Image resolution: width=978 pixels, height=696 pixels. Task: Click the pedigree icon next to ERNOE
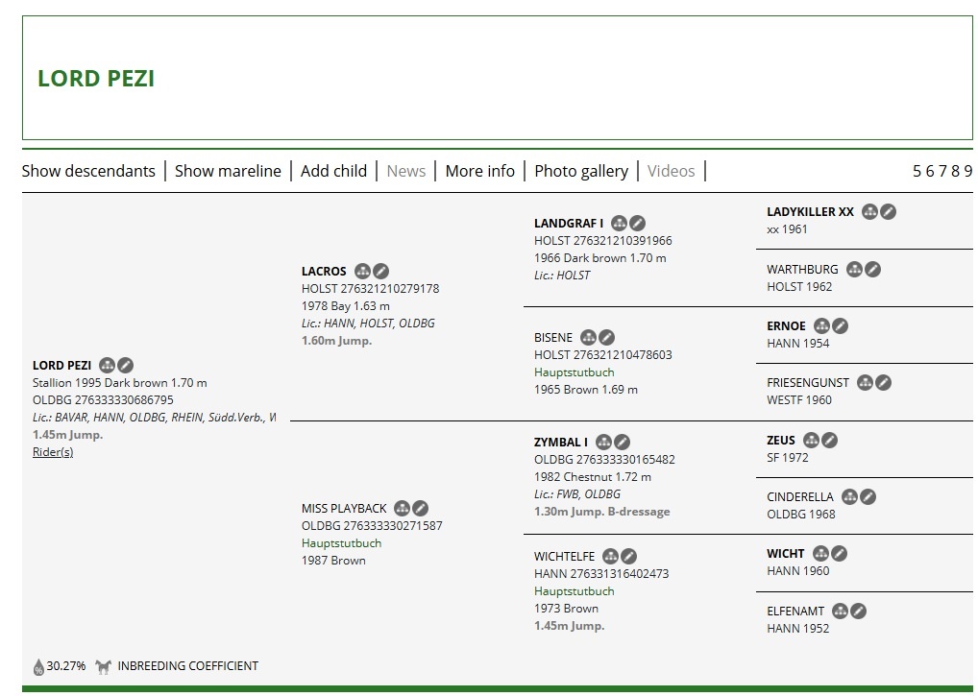821,326
